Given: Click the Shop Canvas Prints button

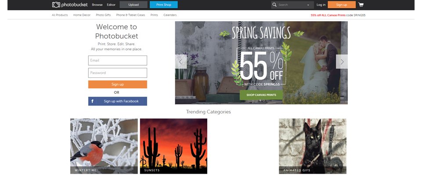Looking at the screenshot, I should coord(261,95).
